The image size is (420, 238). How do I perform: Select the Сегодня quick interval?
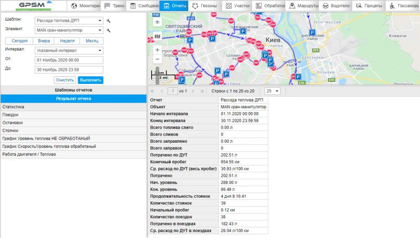(x=20, y=41)
